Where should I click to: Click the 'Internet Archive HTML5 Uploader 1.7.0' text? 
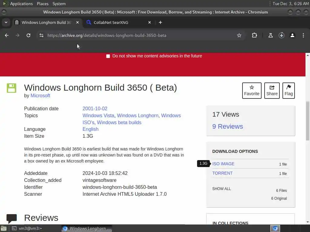[x=124, y=194]
